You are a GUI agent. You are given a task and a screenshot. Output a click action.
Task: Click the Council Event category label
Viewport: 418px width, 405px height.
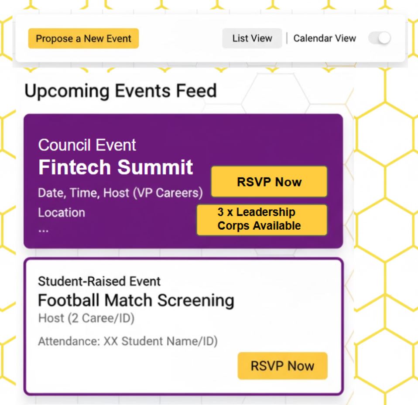click(x=87, y=145)
